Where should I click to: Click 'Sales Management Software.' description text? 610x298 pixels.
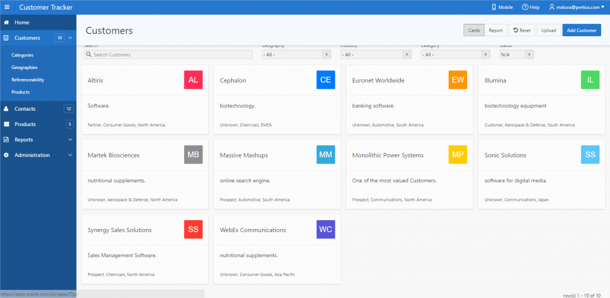122,255
